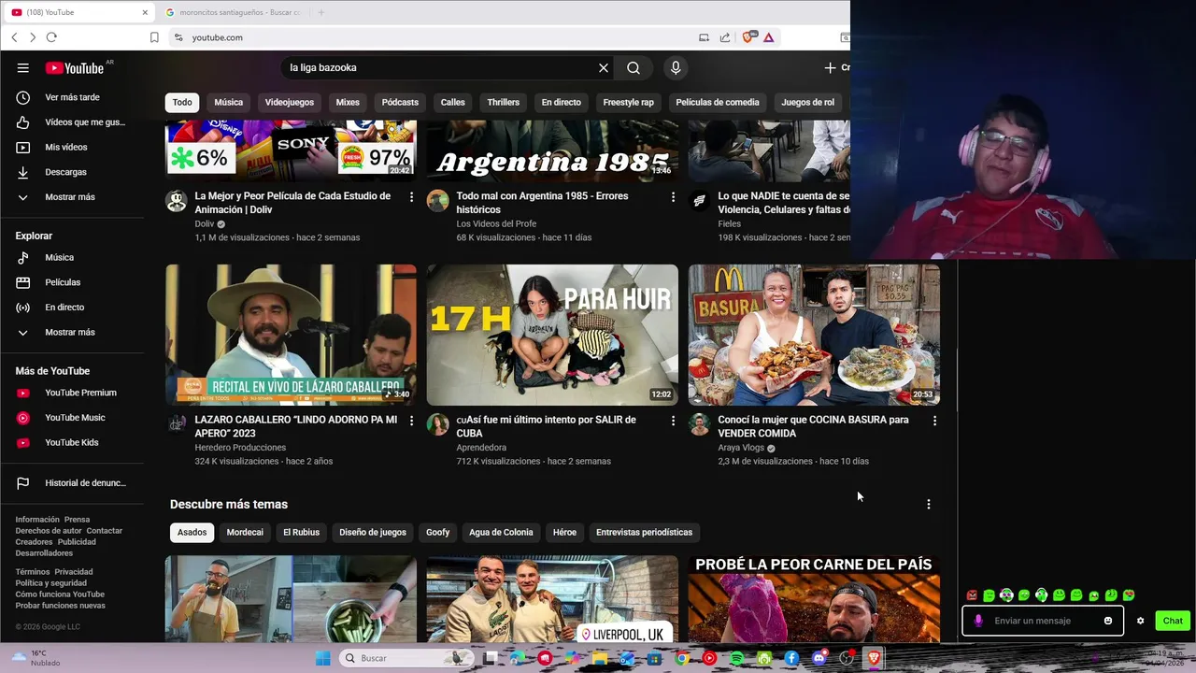Open the BASURA McDonald's thumbnail
1196x673 pixels.
[x=814, y=335]
